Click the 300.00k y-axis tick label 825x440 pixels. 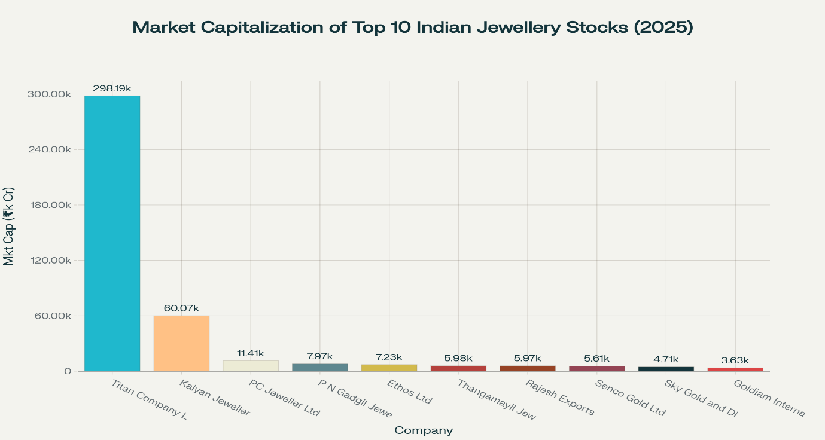[49, 94]
